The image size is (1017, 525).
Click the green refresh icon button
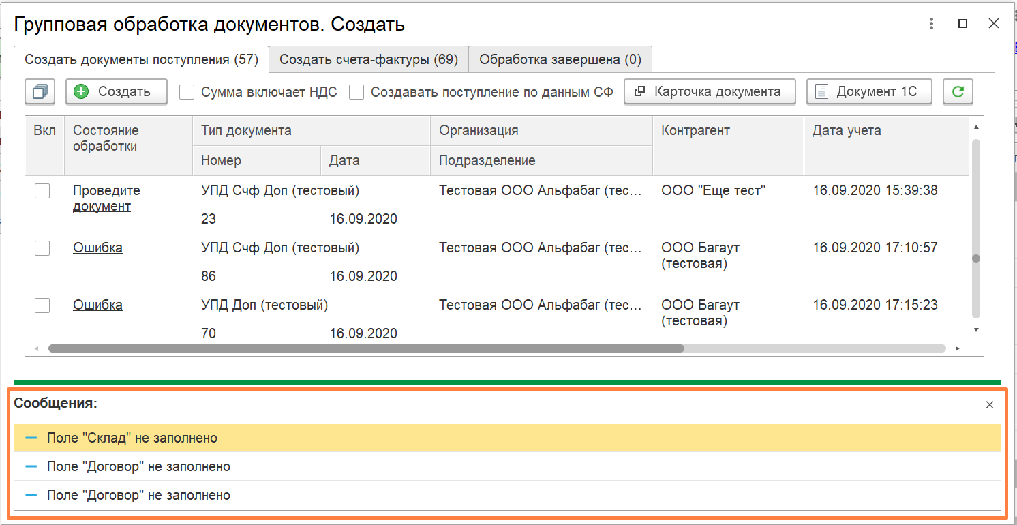pos(958,91)
